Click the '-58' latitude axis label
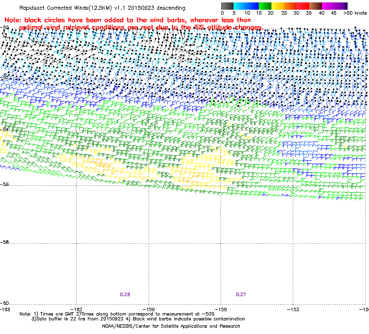The image size is (369, 334). (x=4, y=242)
